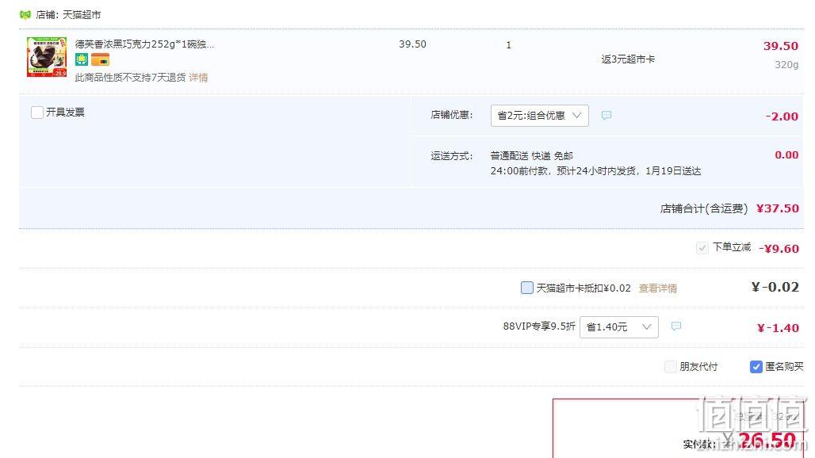Click the green Tmall store icon
Image resolution: width=815 pixels, height=458 pixels.
[x=25, y=14]
